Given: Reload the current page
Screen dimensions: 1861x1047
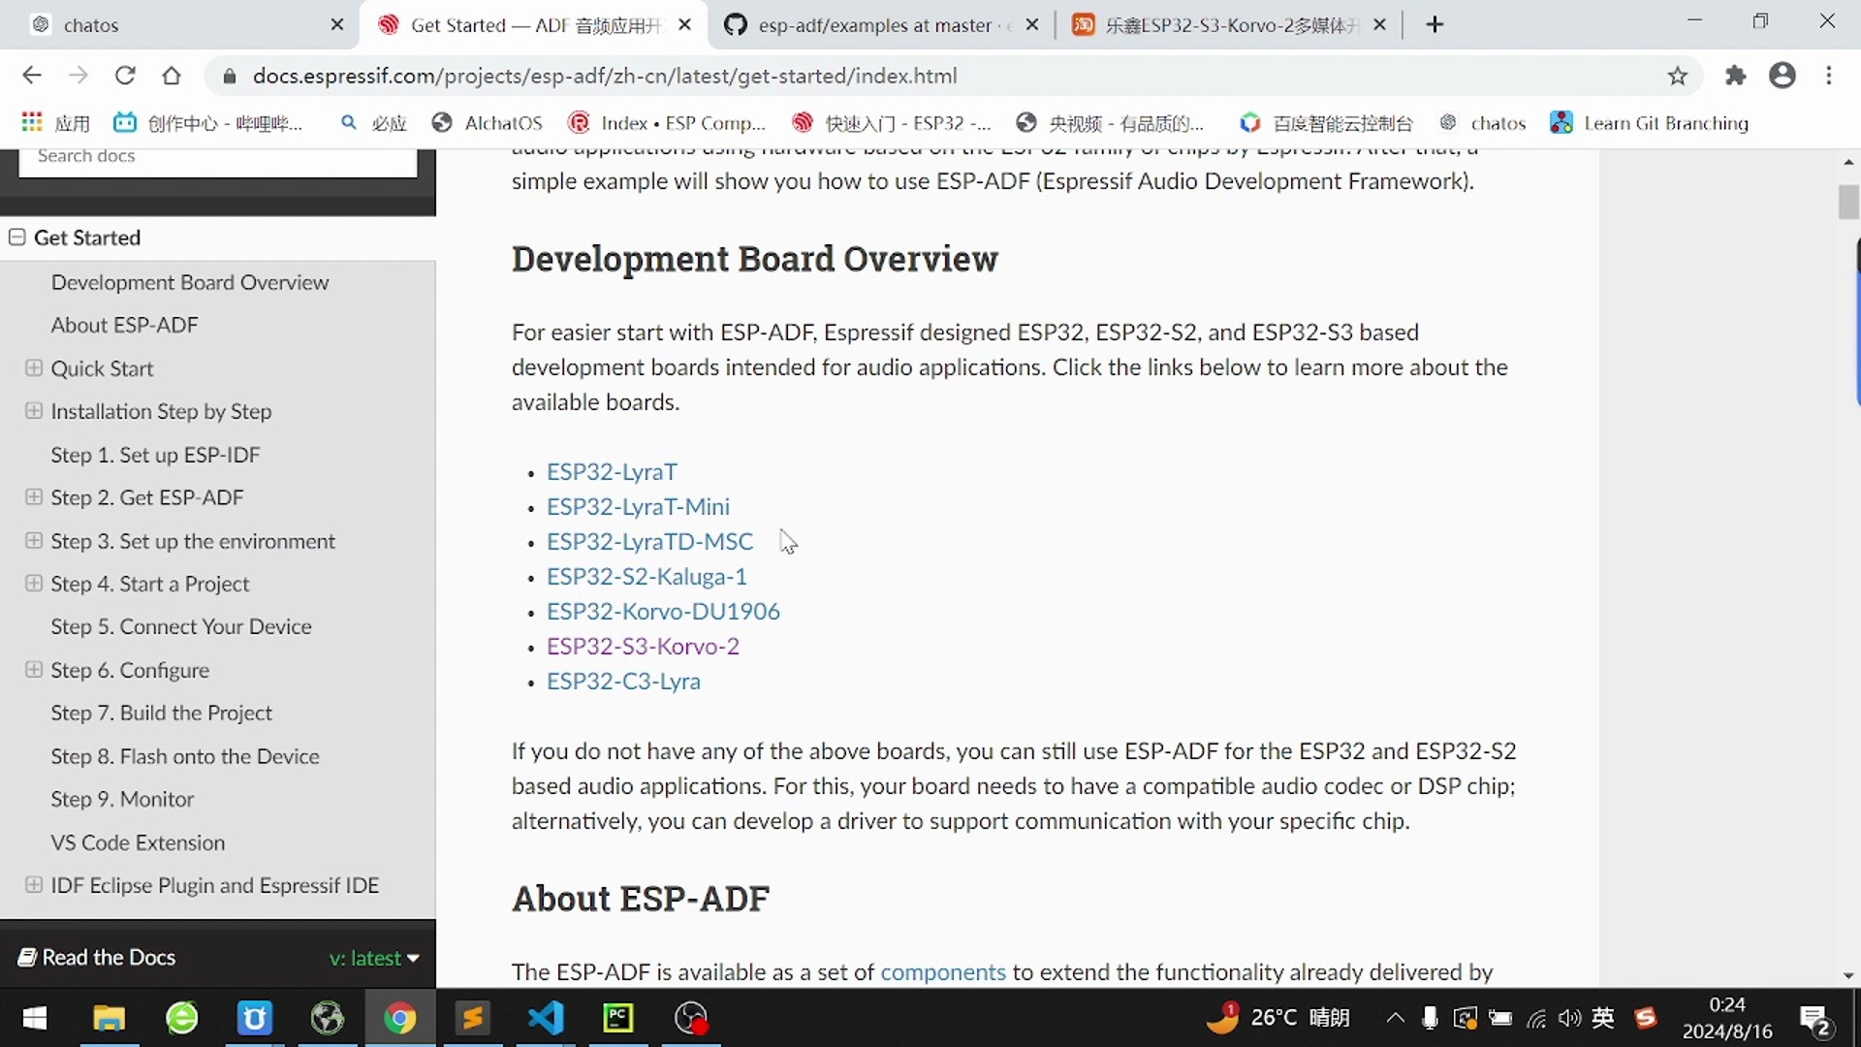Looking at the screenshot, I should pos(125,76).
